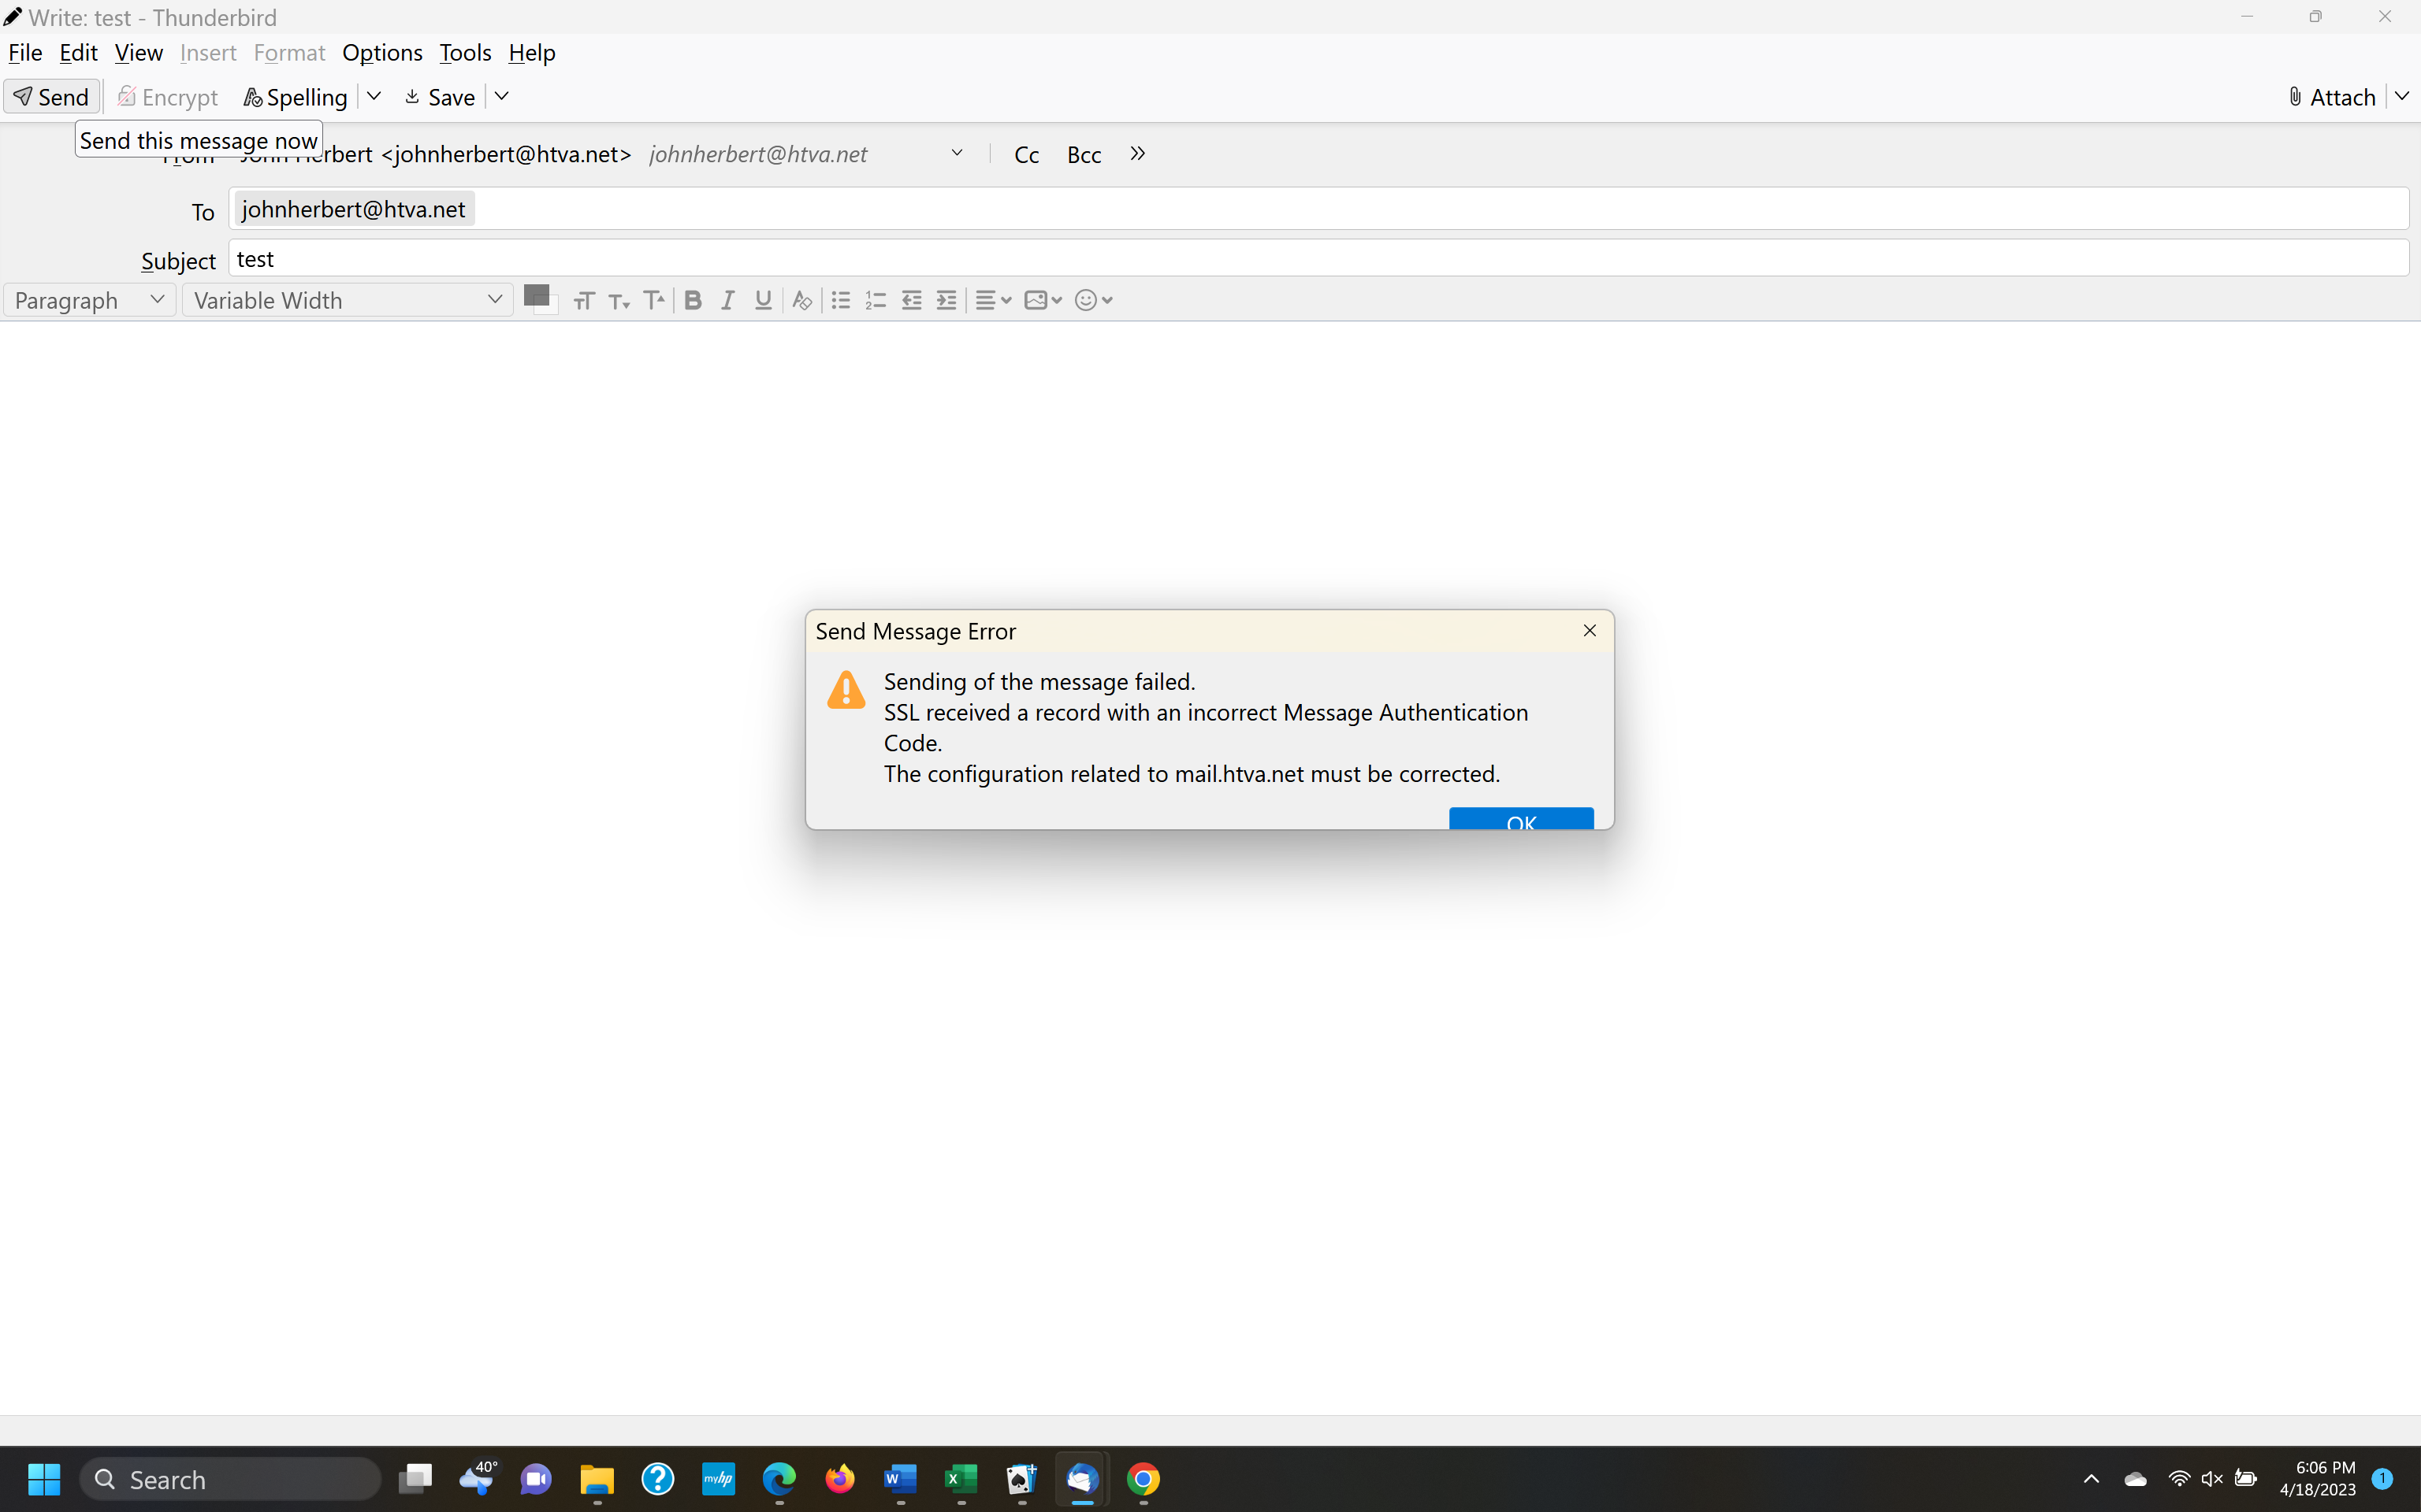The image size is (2421, 1512).
Task: Click the Bcc field button
Action: pos(1084,155)
